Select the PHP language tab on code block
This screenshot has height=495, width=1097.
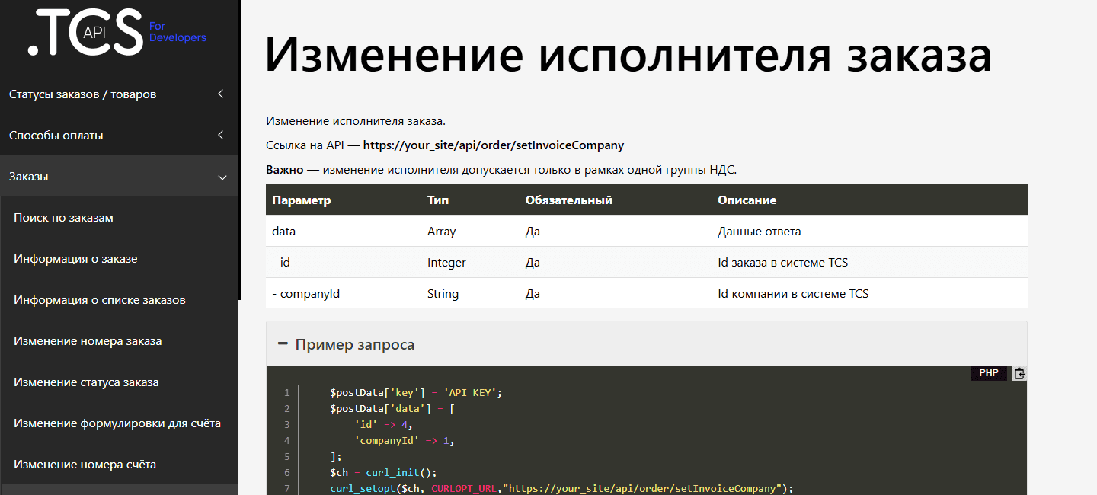pos(988,373)
